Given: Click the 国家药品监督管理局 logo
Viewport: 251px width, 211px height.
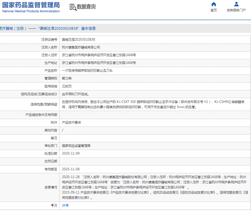Looking at the screenshot, I should point(31,5).
